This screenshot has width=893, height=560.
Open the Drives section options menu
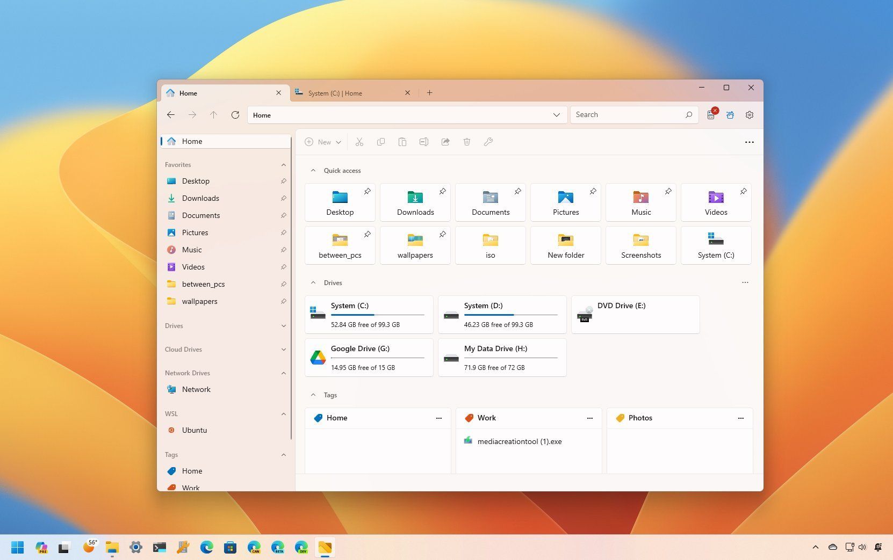pyautogui.click(x=745, y=282)
